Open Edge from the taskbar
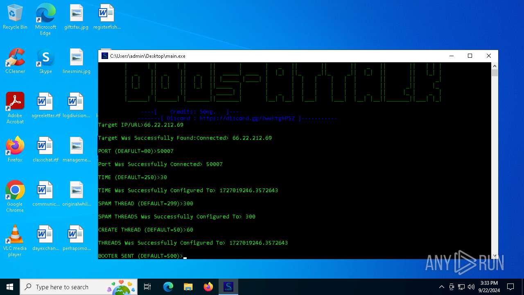The height and width of the screenshot is (295, 524). [168, 287]
